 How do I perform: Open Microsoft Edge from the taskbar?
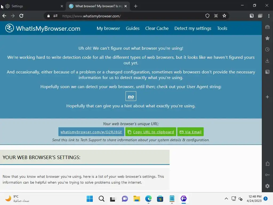point(148,199)
